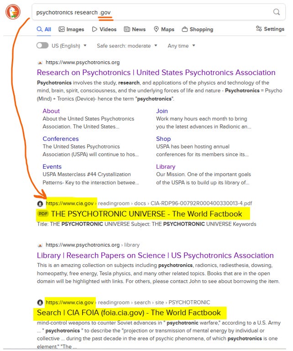
Task: Click text 'About the United States Psychotronics'
Action: 88,119
